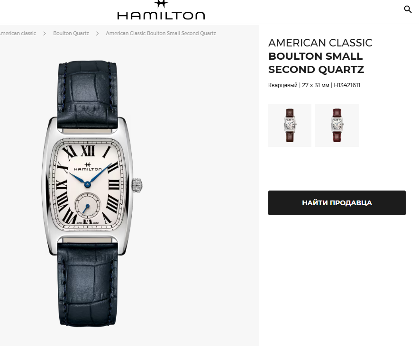Viewport: 419px width, 346px height.
Task: Click the НАЙТИ ПРОДАВЦА button
Action: [x=337, y=203]
